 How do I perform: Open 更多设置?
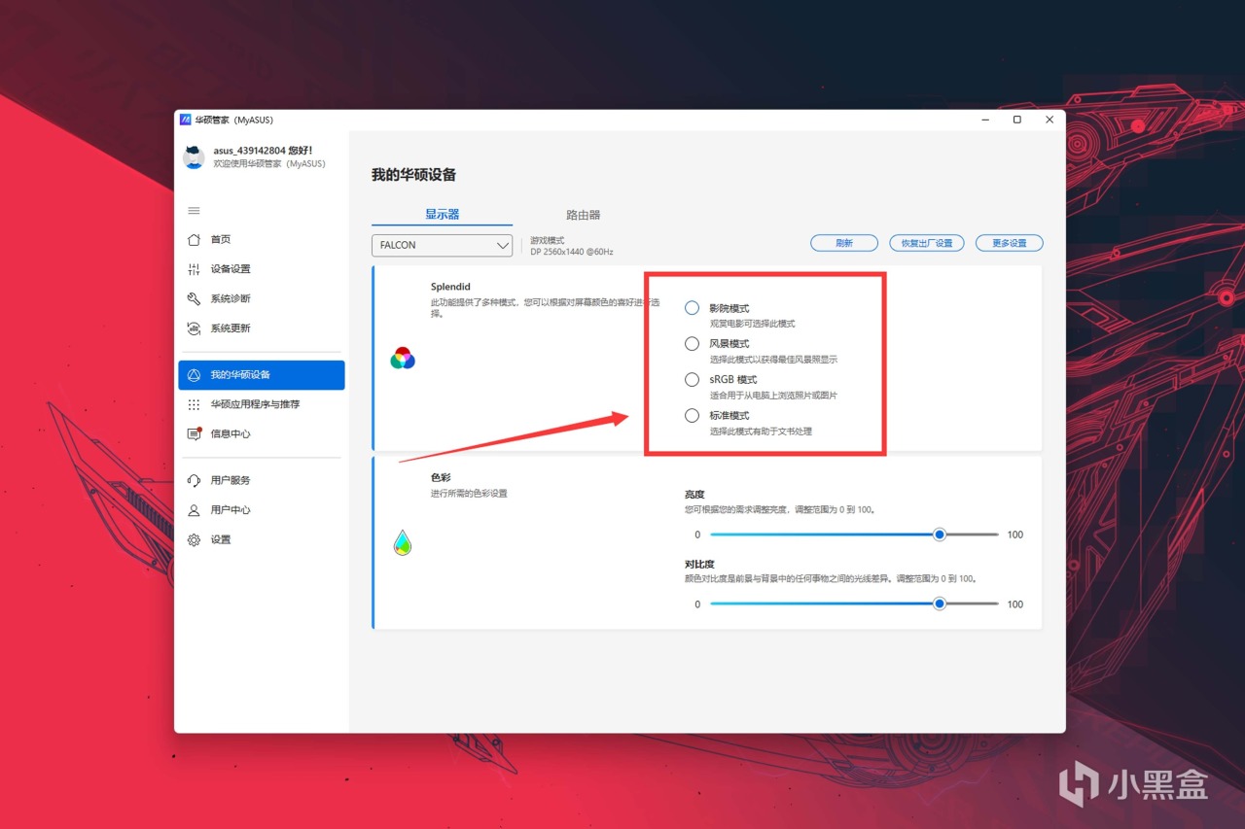point(1010,243)
